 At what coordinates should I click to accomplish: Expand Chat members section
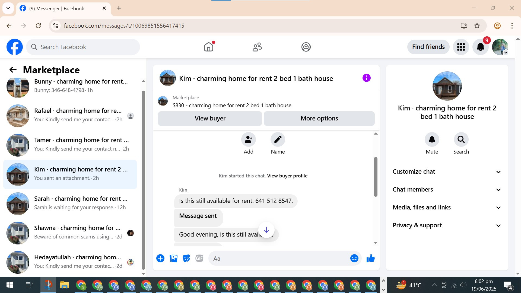tap(447, 190)
